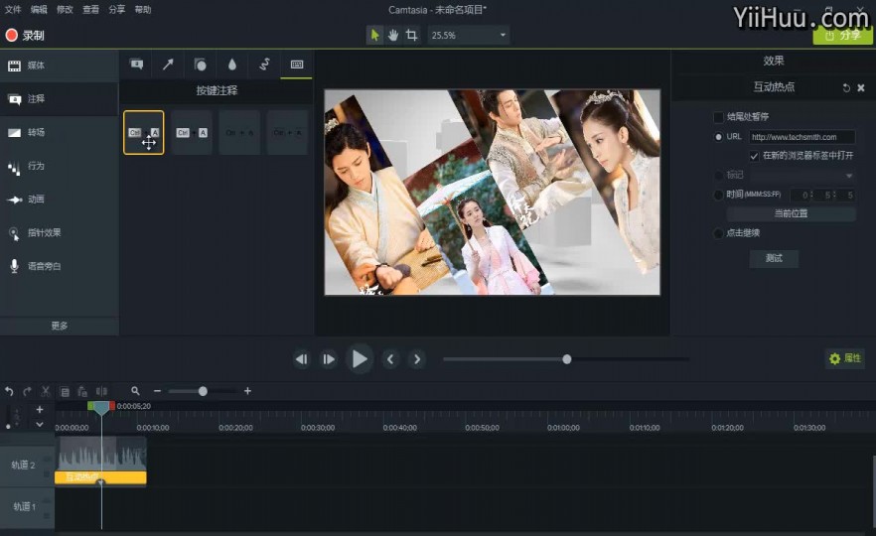Click the 测试 test button

point(774,258)
